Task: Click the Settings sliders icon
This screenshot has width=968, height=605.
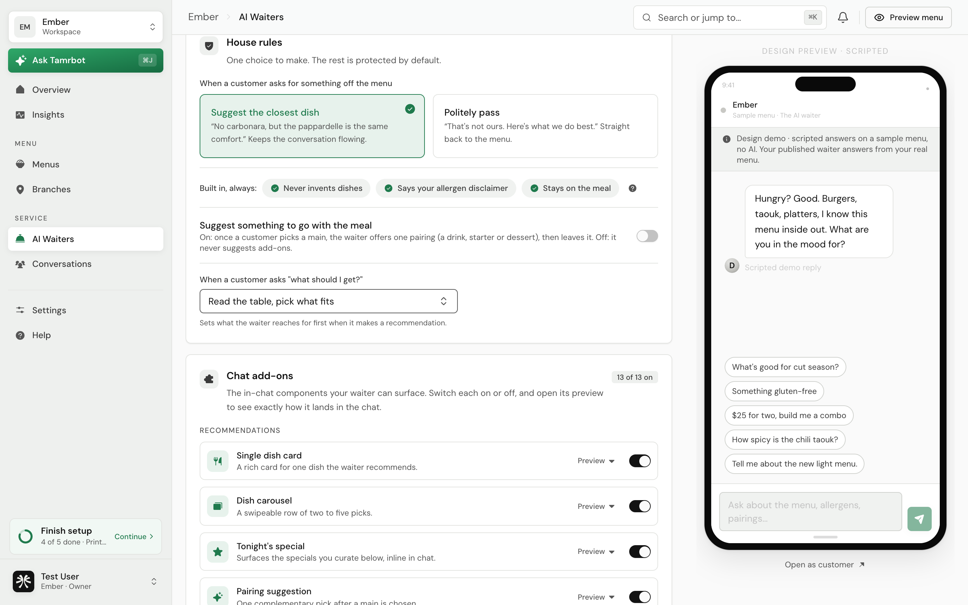Action: [x=20, y=310]
